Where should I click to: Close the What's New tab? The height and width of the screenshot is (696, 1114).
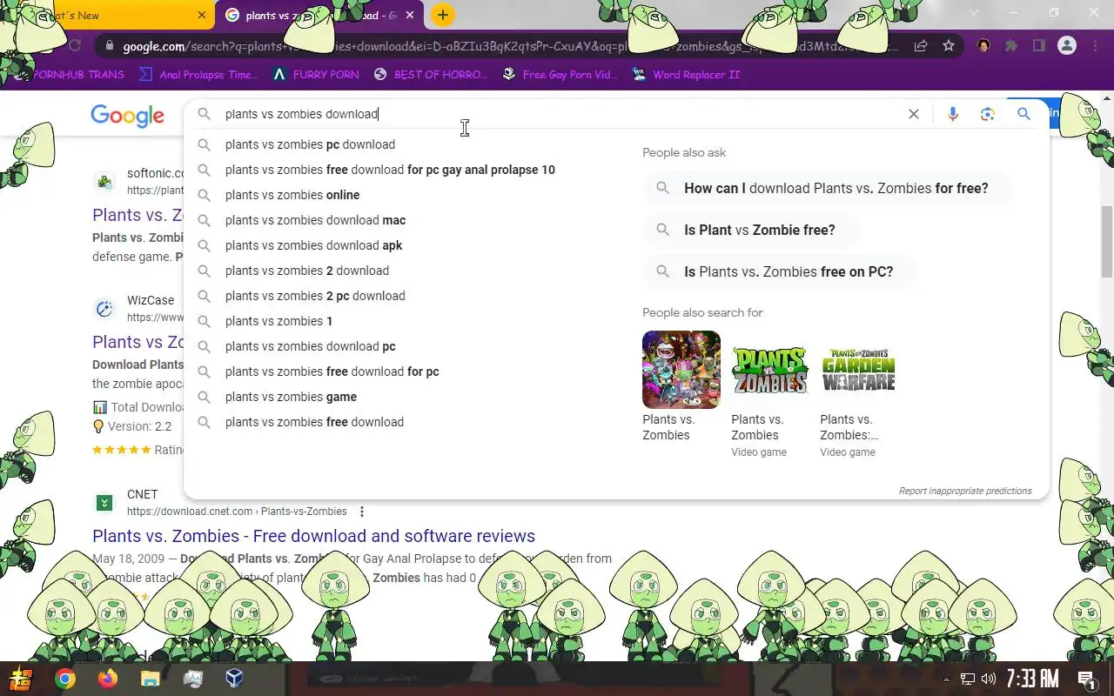202,15
